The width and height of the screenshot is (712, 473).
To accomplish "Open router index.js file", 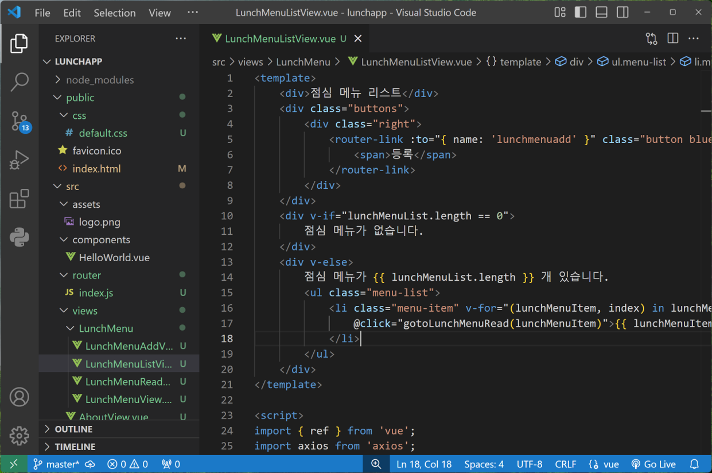I will tap(119, 293).
